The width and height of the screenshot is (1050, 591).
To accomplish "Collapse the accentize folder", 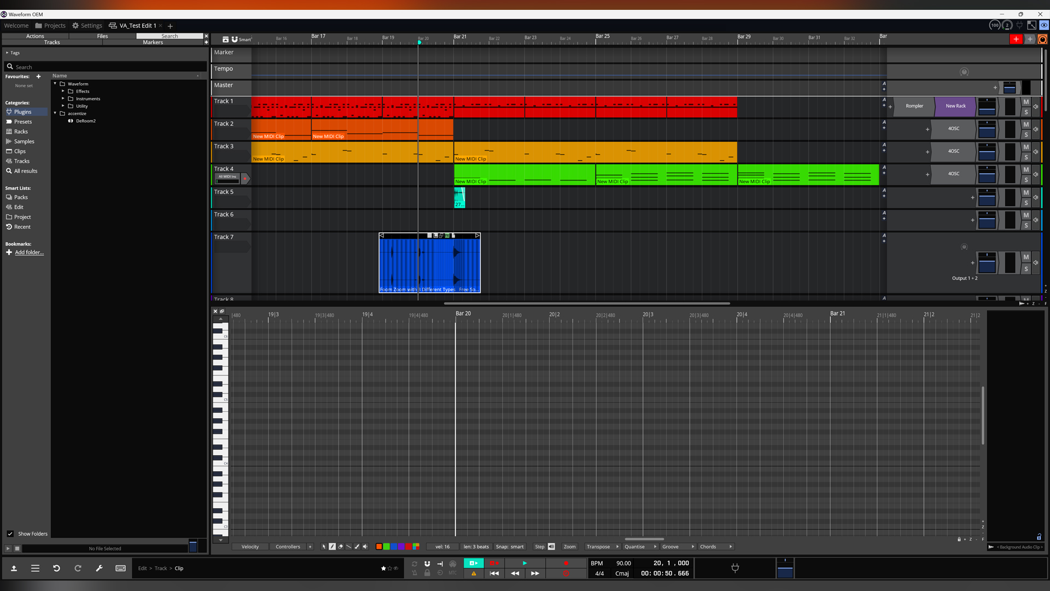I will click(x=55, y=113).
